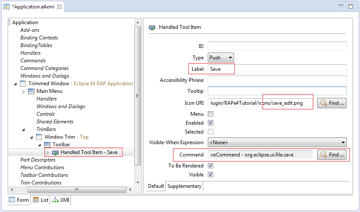Click the tree scroll up arrow

click(x=138, y=22)
